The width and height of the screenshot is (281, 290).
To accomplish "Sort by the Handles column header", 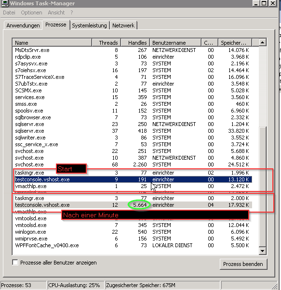I will coord(135,43).
